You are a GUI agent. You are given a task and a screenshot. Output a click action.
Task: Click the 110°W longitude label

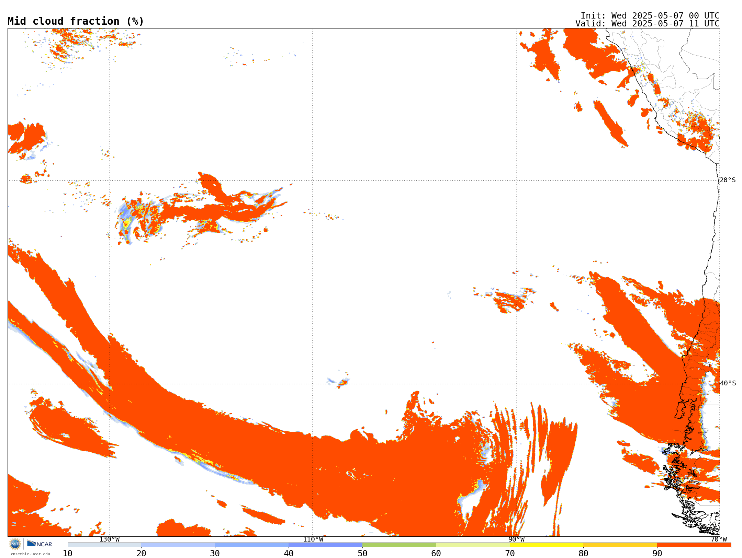313,539
